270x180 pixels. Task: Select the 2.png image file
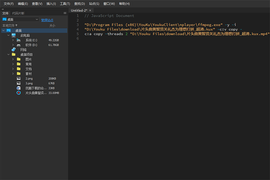[x=29, y=78]
